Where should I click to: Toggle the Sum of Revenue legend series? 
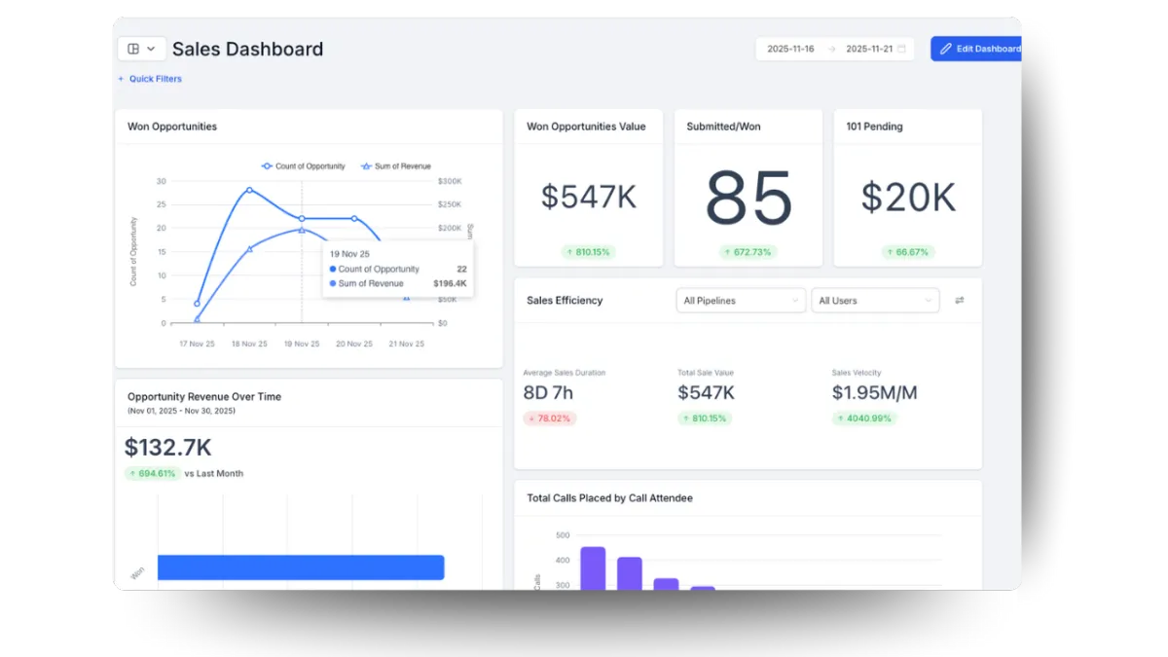point(396,166)
